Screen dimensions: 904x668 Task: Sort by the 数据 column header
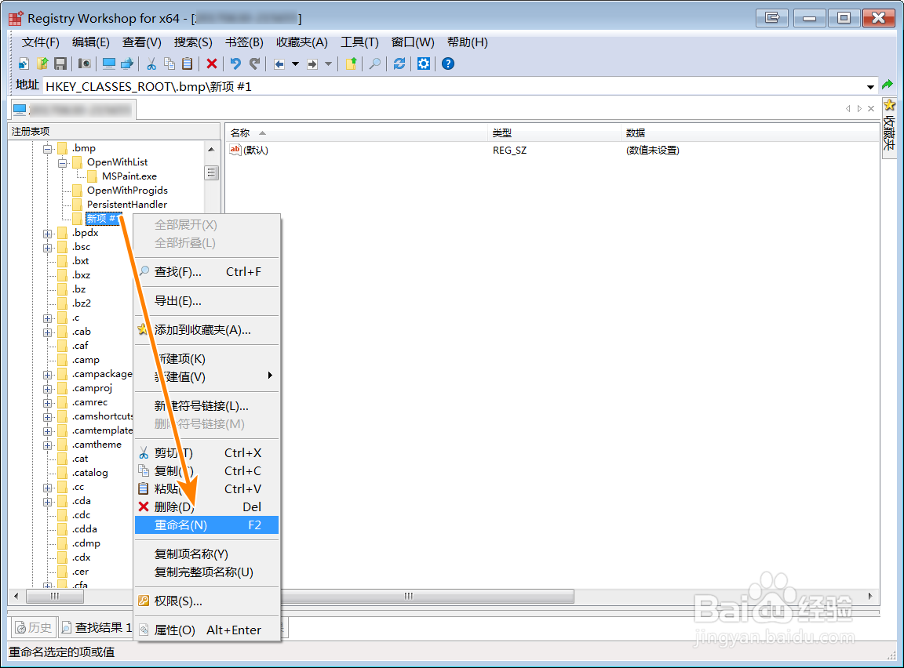(x=749, y=133)
